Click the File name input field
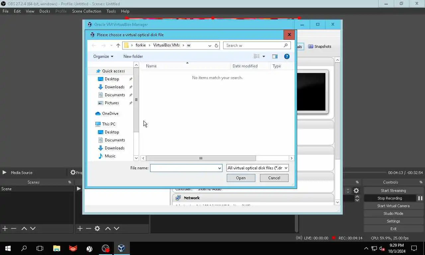The height and width of the screenshot is (255, 425). (184, 168)
